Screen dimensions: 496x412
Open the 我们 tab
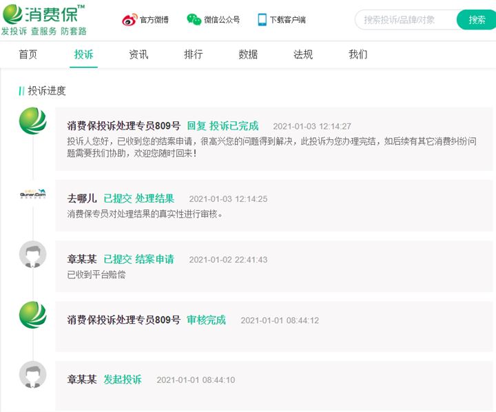[x=358, y=54]
